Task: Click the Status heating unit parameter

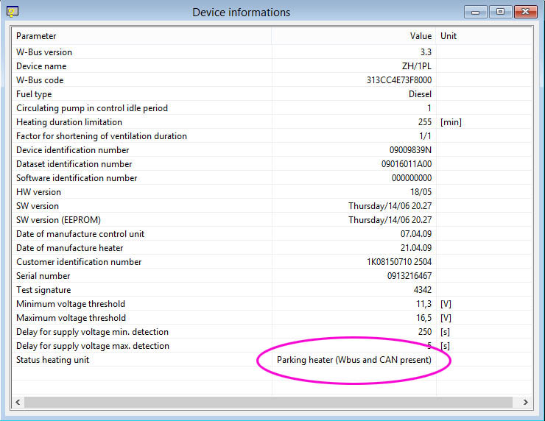Action: [x=52, y=360]
